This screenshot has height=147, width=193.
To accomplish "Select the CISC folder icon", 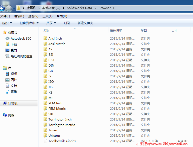I will (45, 60).
